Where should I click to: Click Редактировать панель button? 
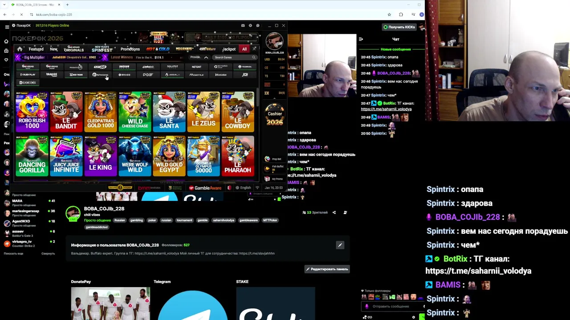(x=327, y=269)
